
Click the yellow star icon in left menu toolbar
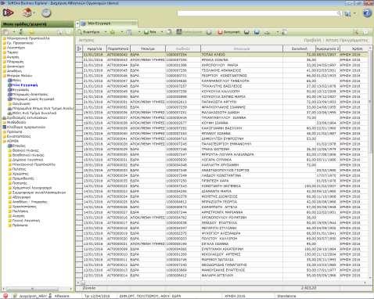pyautogui.click(x=32, y=32)
